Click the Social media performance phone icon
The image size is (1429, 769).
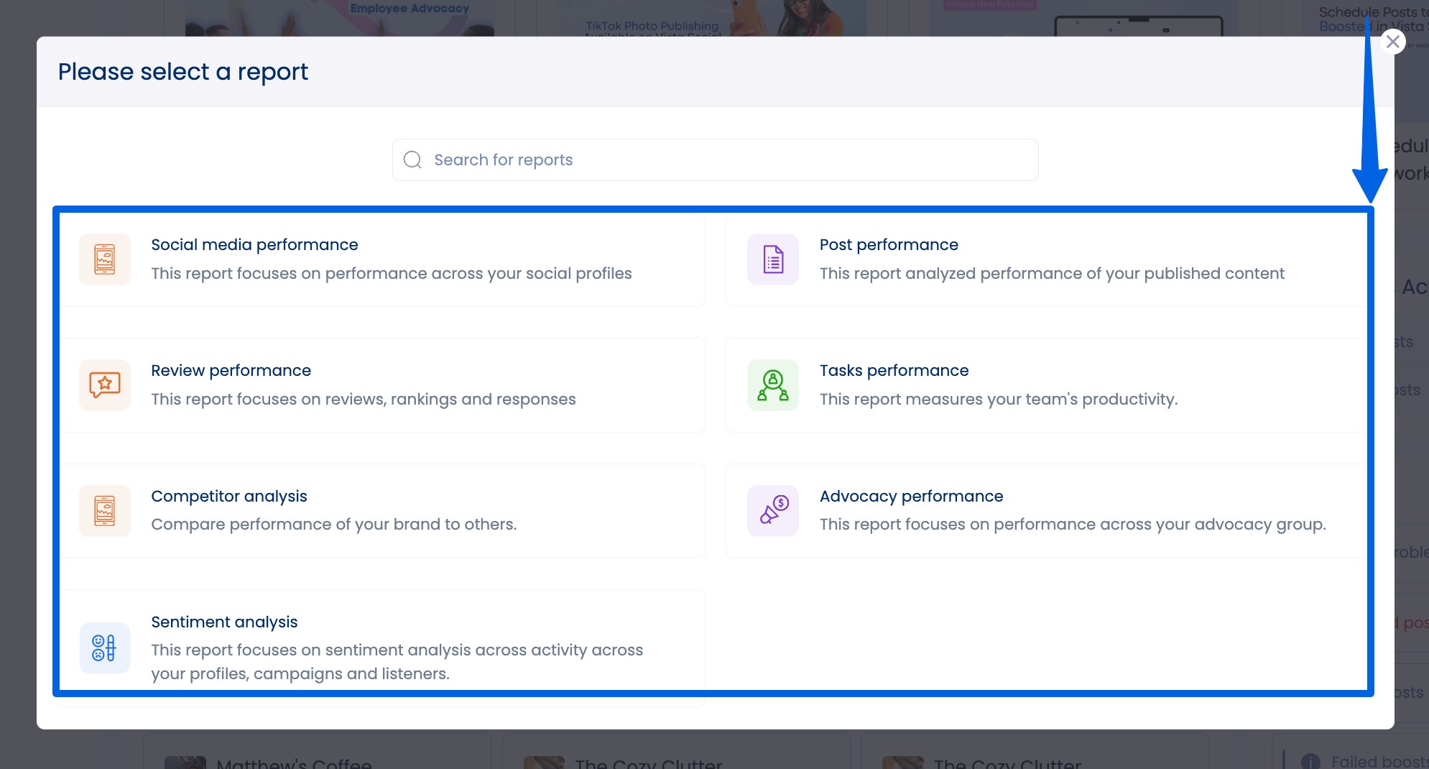104,259
